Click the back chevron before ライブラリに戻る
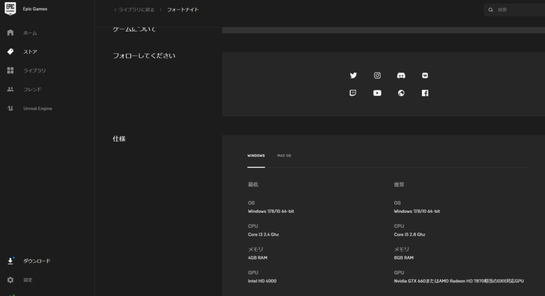This screenshot has height=296, width=545. point(115,10)
